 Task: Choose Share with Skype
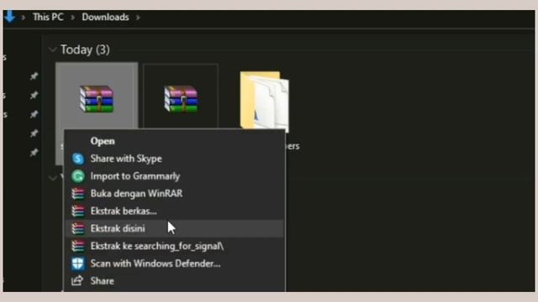click(174, 159)
